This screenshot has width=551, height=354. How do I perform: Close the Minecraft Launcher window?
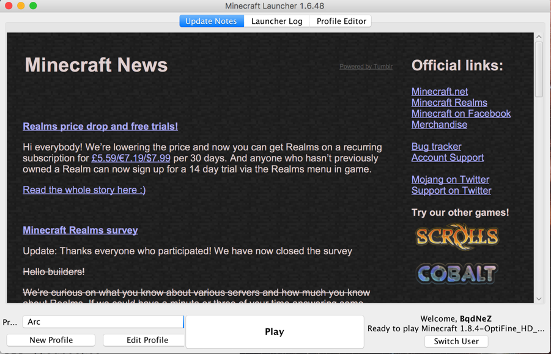pos(9,6)
